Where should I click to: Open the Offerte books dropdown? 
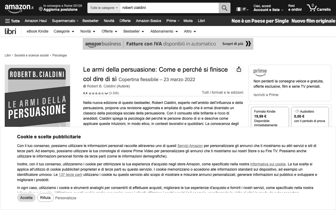[110, 31]
